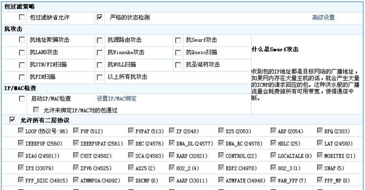
Task: Enable 包过滤缺省允许 checkbox
Action: tap(22, 18)
